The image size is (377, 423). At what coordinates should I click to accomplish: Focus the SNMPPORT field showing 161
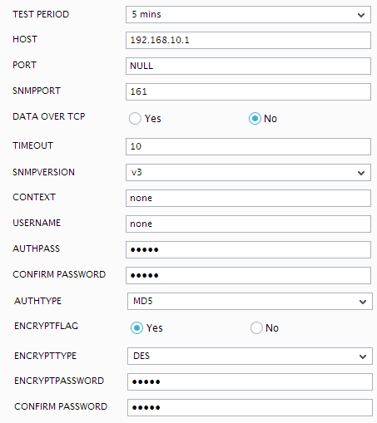(248, 91)
